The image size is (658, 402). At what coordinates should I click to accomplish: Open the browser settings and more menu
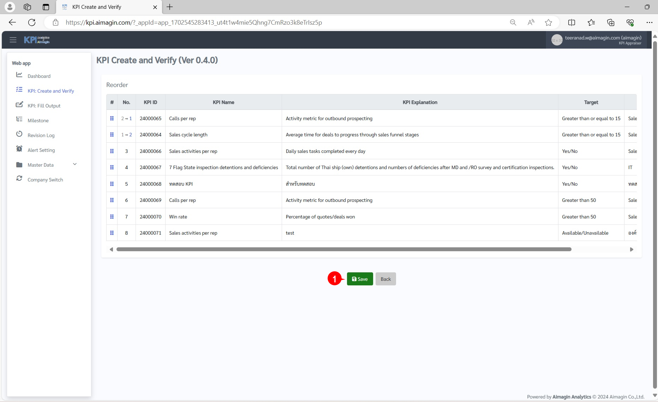(649, 23)
